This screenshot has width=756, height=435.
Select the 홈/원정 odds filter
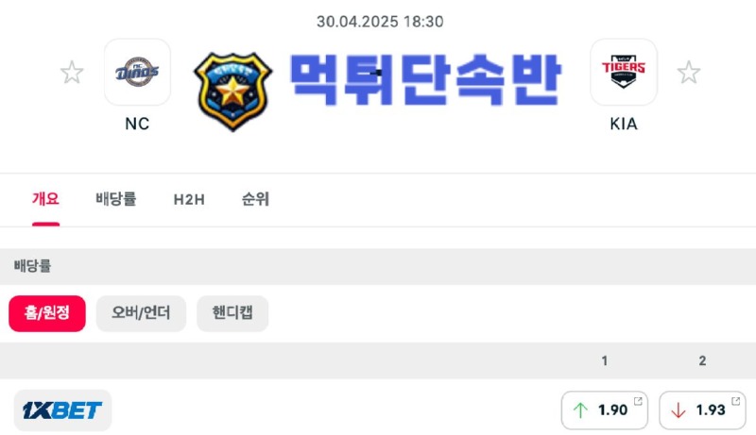click(x=47, y=313)
